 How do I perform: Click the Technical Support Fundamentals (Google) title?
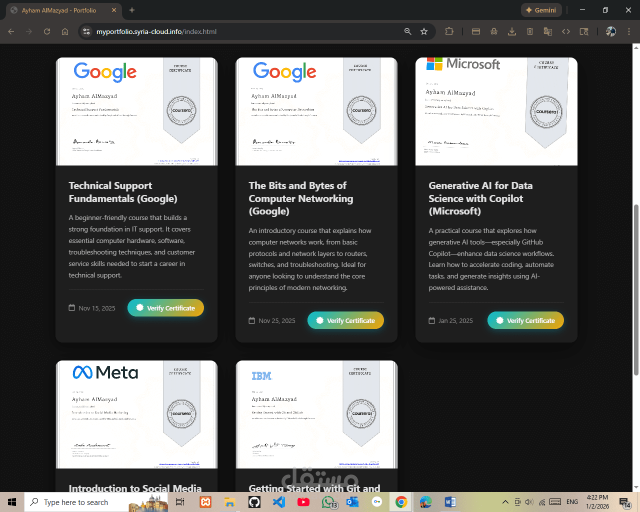tap(123, 192)
